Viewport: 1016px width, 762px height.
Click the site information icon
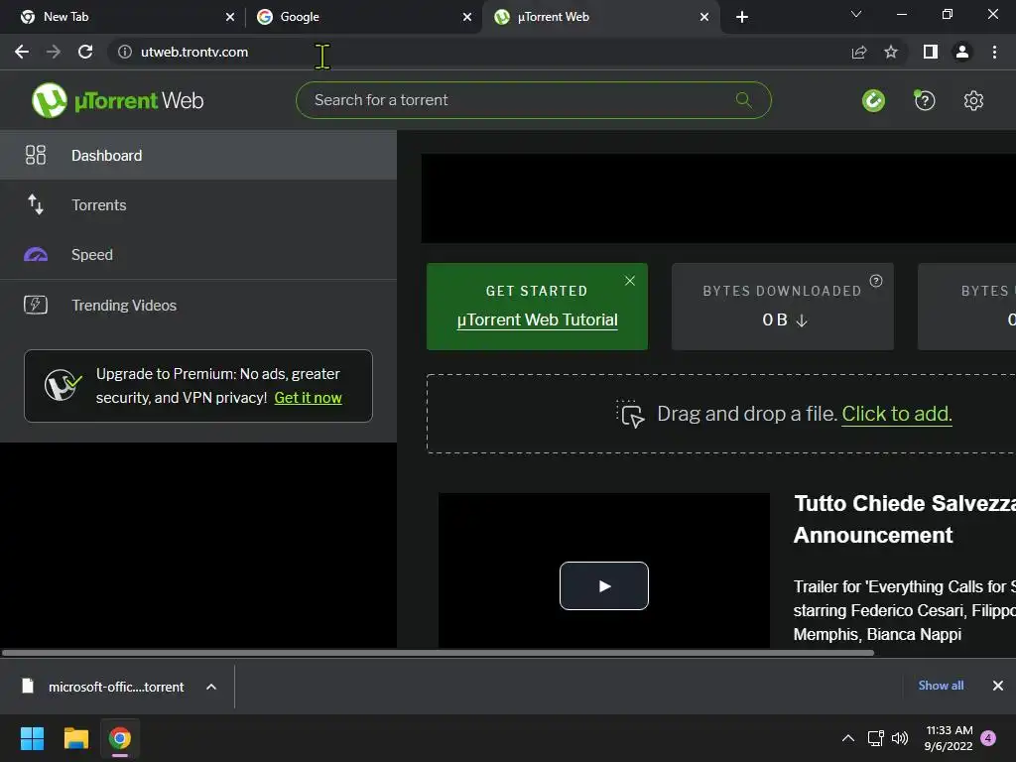pyautogui.click(x=124, y=52)
